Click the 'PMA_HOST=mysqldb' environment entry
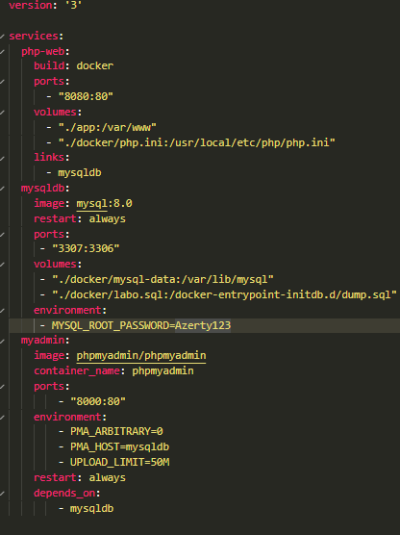This screenshot has height=535, width=400. click(x=119, y=446)
